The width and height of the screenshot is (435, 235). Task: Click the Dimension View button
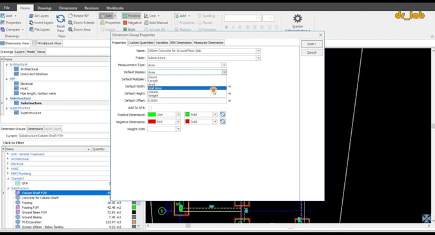click(x=15, y=43)
